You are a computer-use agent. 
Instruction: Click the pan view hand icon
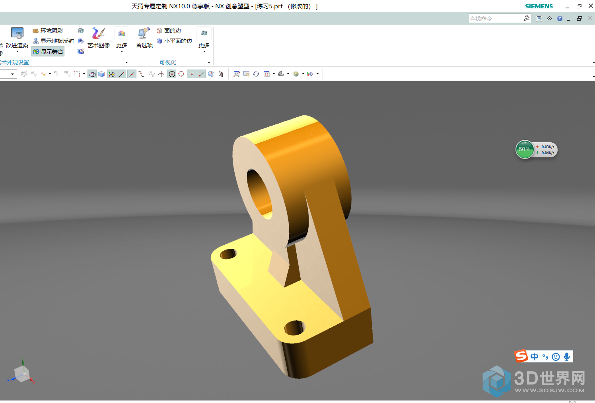(247, 74)
